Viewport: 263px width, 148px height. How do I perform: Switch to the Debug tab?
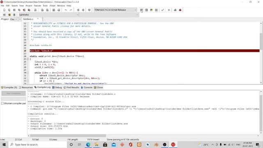tap(57, 88)
